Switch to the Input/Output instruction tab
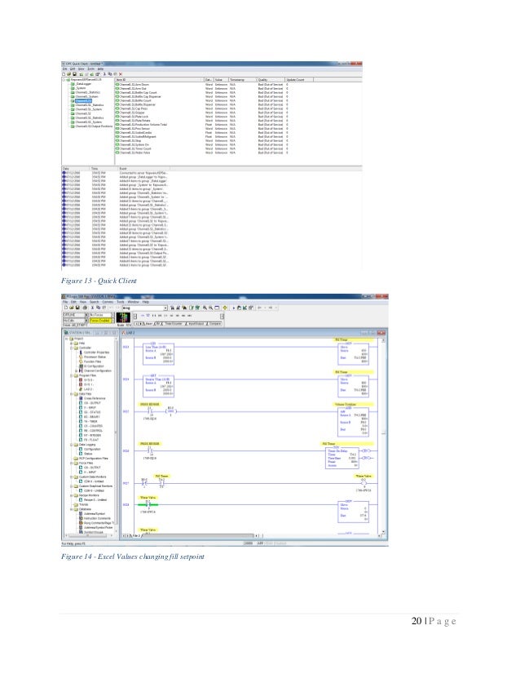Viewport: 520px width, 674px height. pos(195,324)
